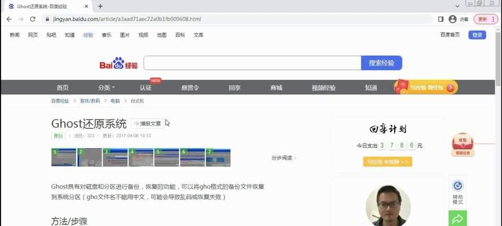Open the tab search chevron
502x226 pixels.
457,6
